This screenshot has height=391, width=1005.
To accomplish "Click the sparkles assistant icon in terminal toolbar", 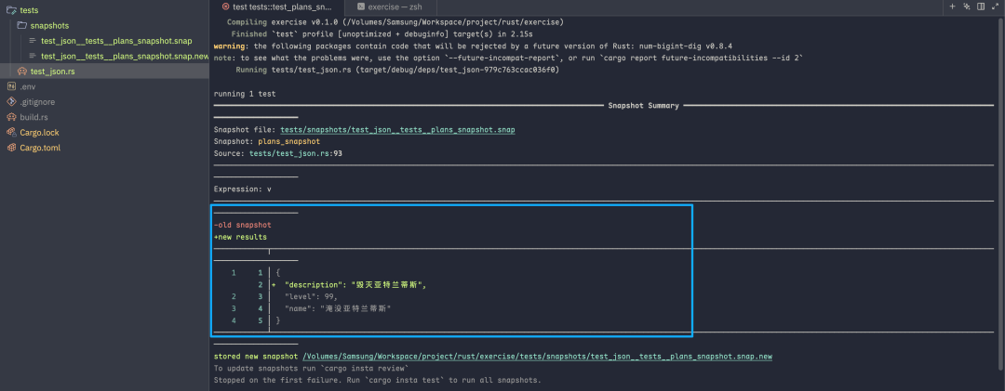I will (x=967, y=7).
